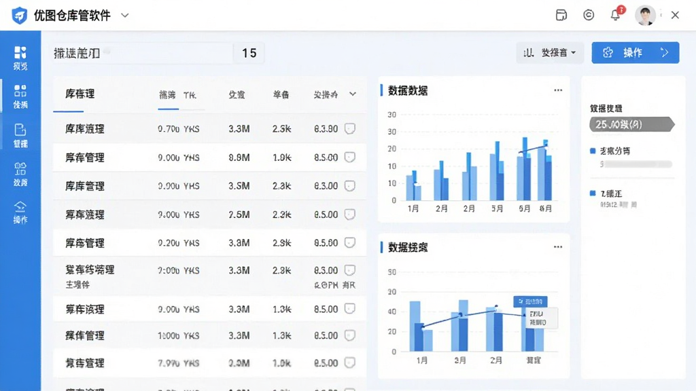Tick the checkbox in the 8.8M row
This screenshot has height=391, width=696.
(350, 157)
